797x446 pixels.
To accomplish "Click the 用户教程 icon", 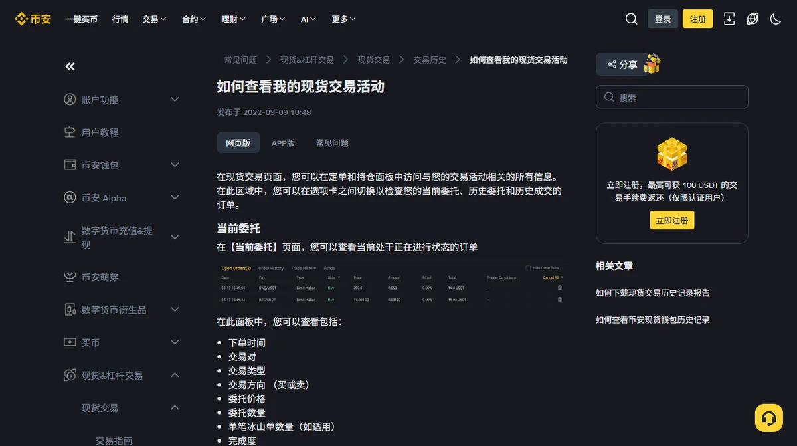I will click(x=70, y=132).
